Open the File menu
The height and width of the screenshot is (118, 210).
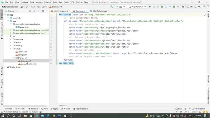[7, 2]
